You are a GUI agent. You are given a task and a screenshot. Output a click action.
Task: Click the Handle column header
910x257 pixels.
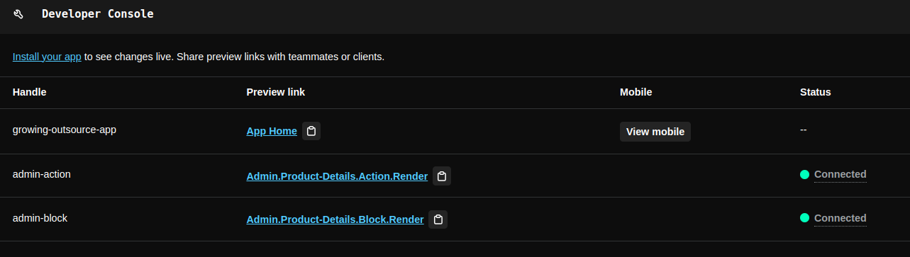click(30, 92)
